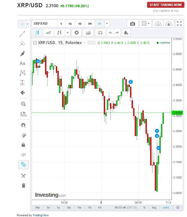Open indicators menu

tap(88, 33)
